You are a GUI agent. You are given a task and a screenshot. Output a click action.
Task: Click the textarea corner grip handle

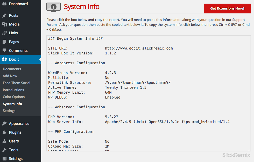(x=249, y=150)
